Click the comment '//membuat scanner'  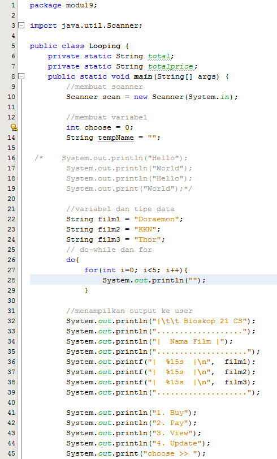click(x=105, y=87)
